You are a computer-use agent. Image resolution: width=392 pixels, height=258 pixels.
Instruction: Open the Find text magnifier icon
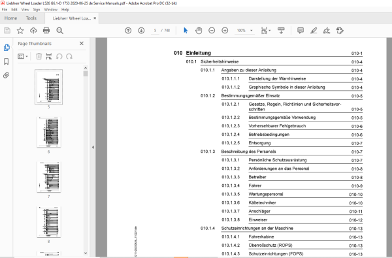click(x=59, y=31)
